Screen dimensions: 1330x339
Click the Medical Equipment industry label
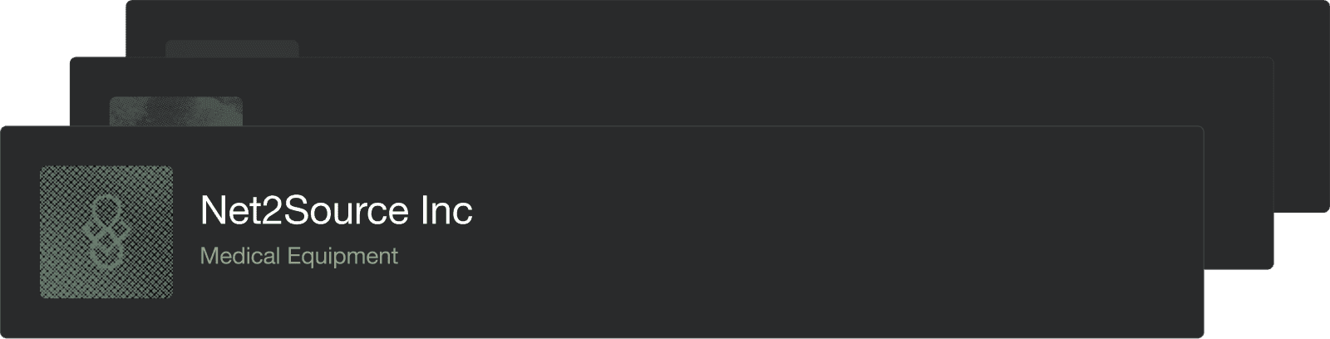pyautogui.click(x=298, y=256)
